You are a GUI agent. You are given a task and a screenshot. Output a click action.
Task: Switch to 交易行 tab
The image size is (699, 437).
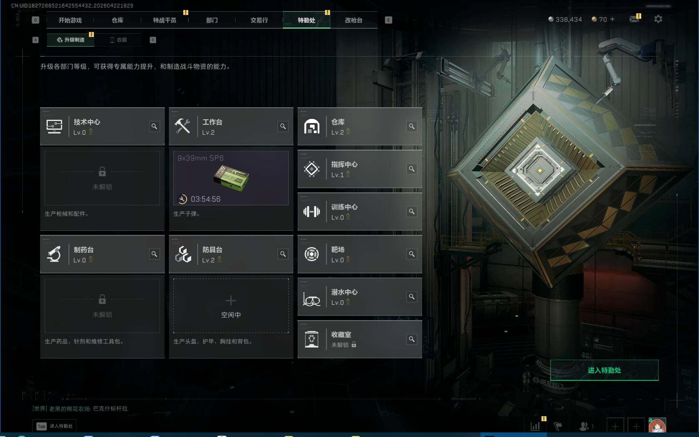(x=259, y=20)
